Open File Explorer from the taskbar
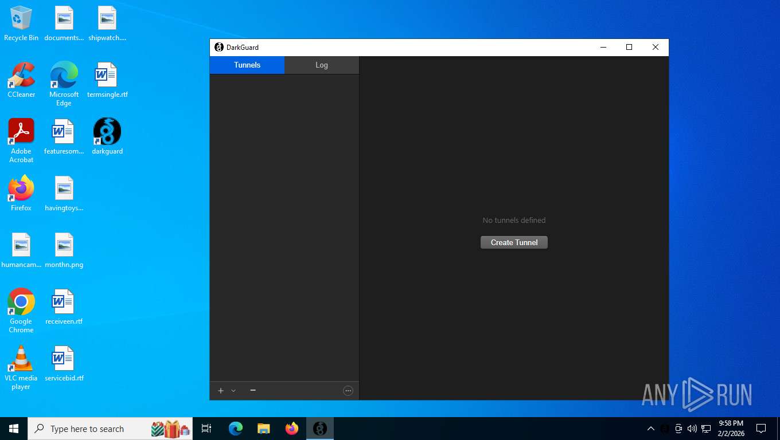Screen dimensions: 780x440 (x=264, y=429)
